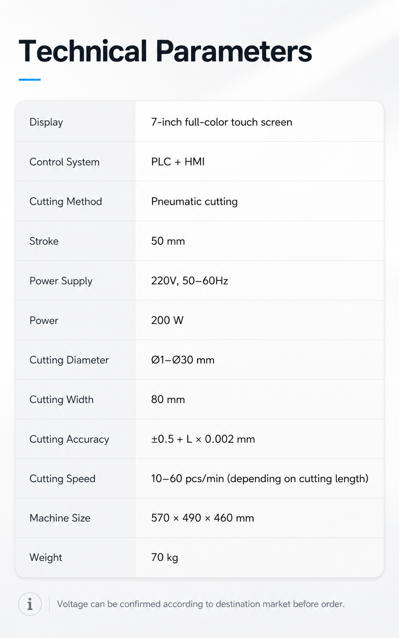This screenshot has height=638, width=399.
Task: Click the 200 W power value
Action: coord(167,320)
